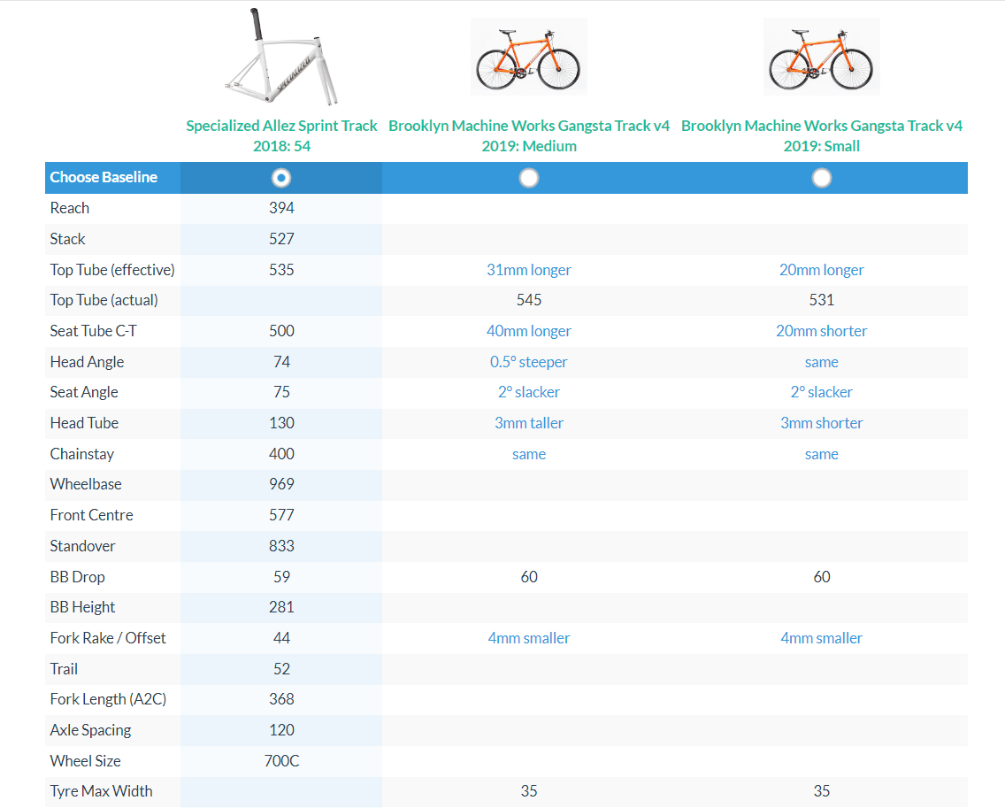Screen dimensions: 1005x808
Task: Select Specialized Allez Sprint Track as baseline
Action: pos(281,178)
